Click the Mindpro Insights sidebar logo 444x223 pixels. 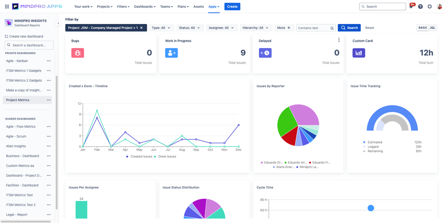click(9, 23)
